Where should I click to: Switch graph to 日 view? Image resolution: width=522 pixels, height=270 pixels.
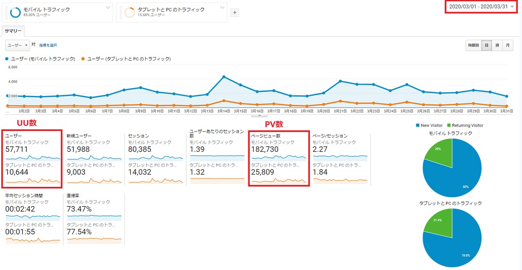486,45
